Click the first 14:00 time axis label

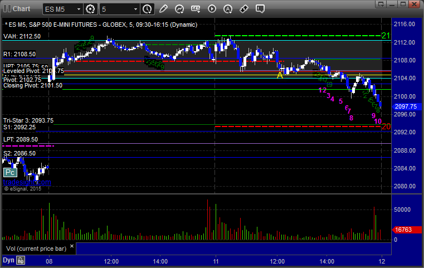pos(160,261)
